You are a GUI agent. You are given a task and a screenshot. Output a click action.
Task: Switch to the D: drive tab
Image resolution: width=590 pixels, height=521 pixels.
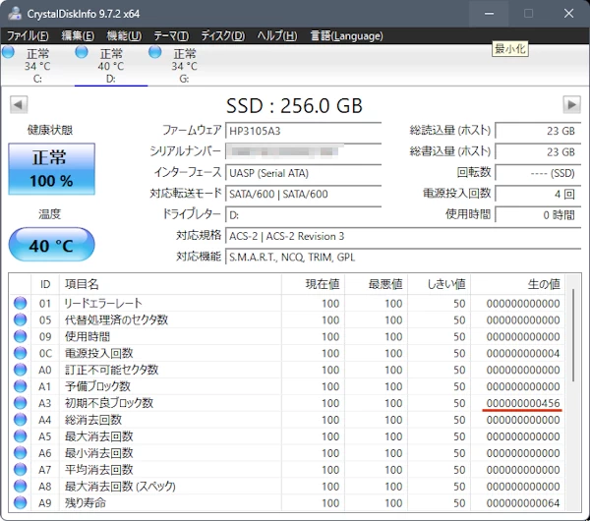coord(110,66)
